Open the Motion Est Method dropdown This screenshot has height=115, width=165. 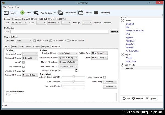(68, 62)
